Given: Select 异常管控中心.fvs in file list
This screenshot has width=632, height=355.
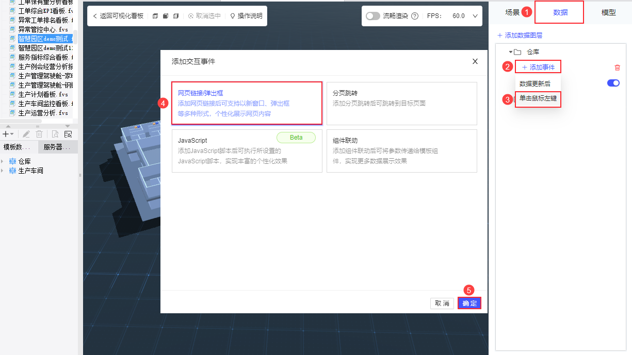Looking at the screenshot, I should click(43, 29).
